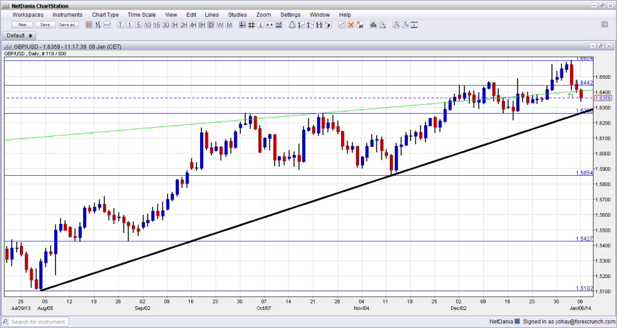Open the Window menu
Viewport: 617px width, 328px height.
click(319, 14)
